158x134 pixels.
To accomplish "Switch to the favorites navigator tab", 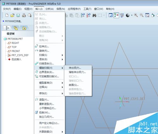I will click(24, 28).
